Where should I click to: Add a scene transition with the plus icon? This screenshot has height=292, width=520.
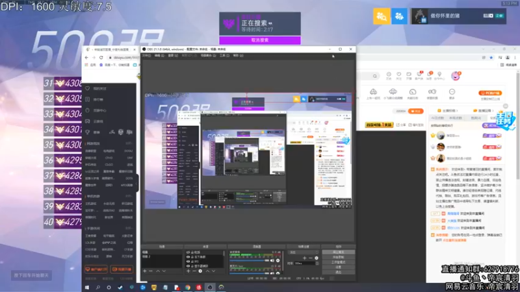tap(304, 258)
